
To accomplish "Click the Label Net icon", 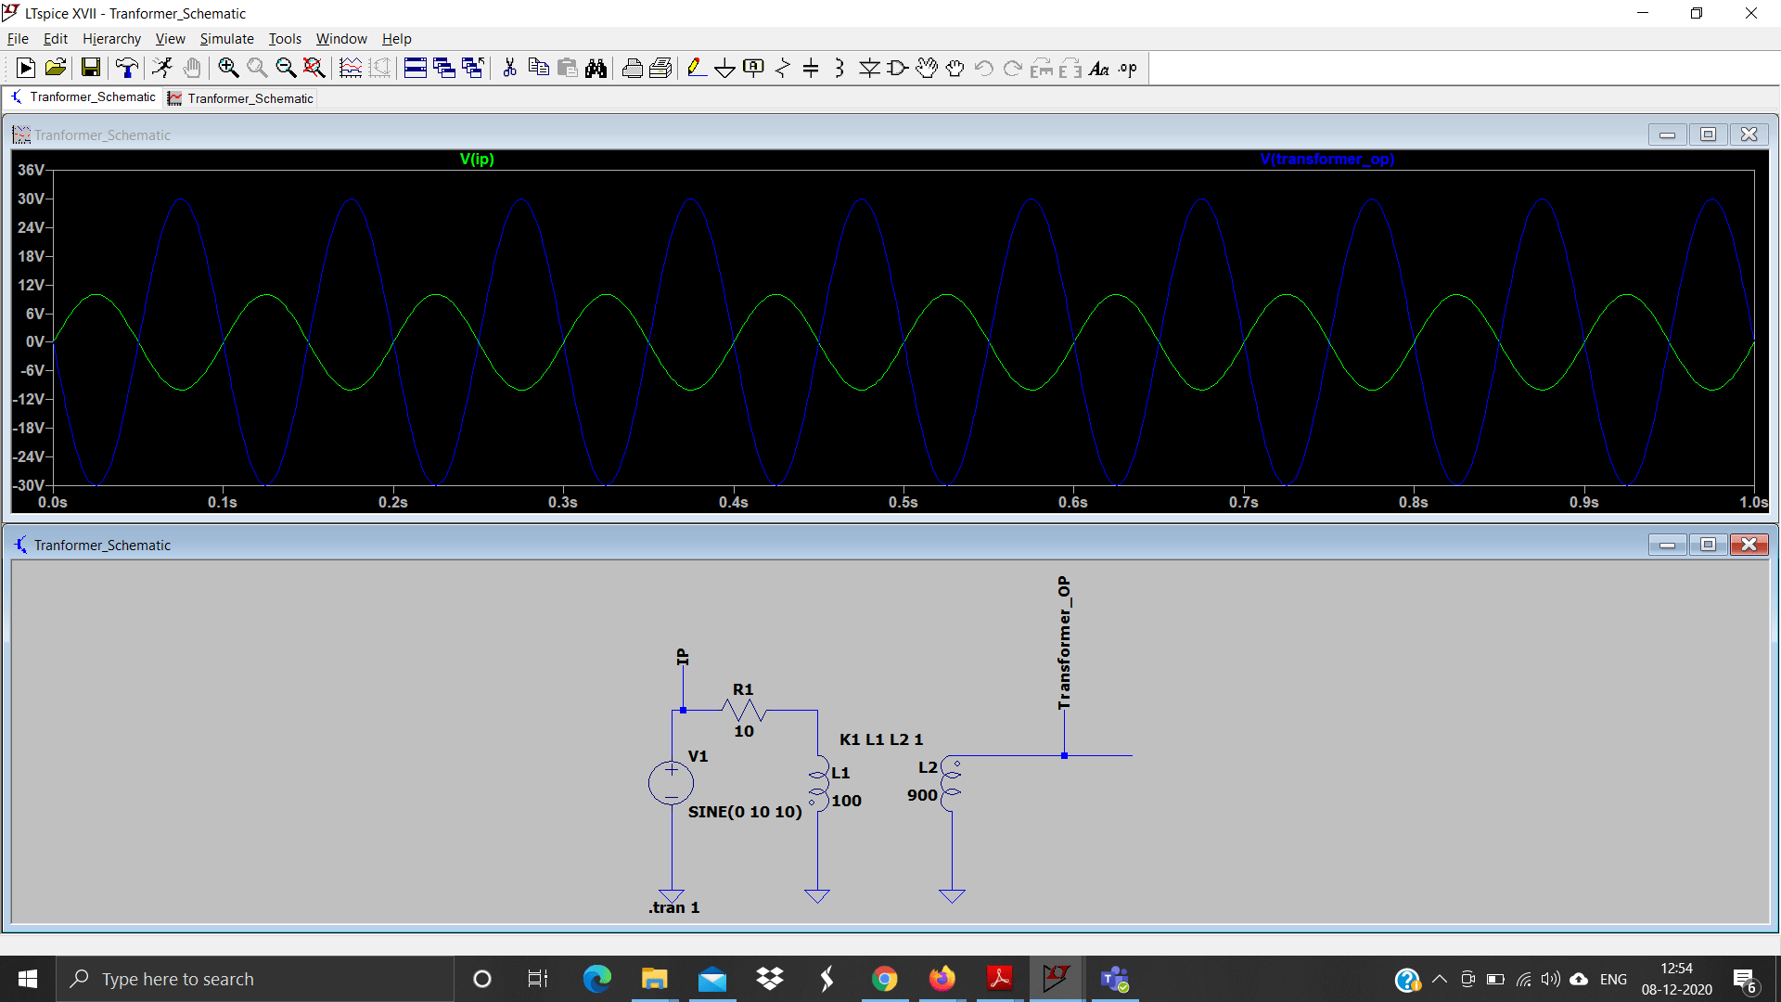I will [753, 67].
